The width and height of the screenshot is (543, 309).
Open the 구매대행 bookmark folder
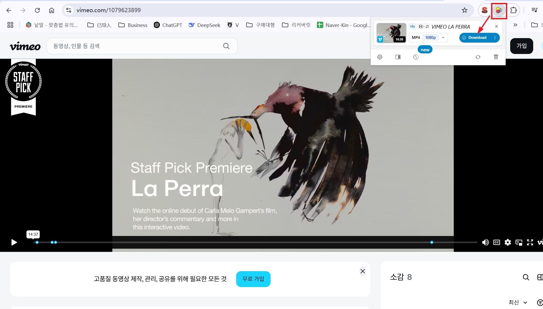[x=260, y=25]
